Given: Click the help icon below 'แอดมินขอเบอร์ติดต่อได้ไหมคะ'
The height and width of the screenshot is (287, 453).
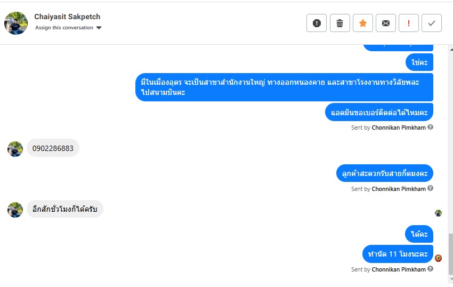Looking at the screenshot, I should [x=431, y=127].
